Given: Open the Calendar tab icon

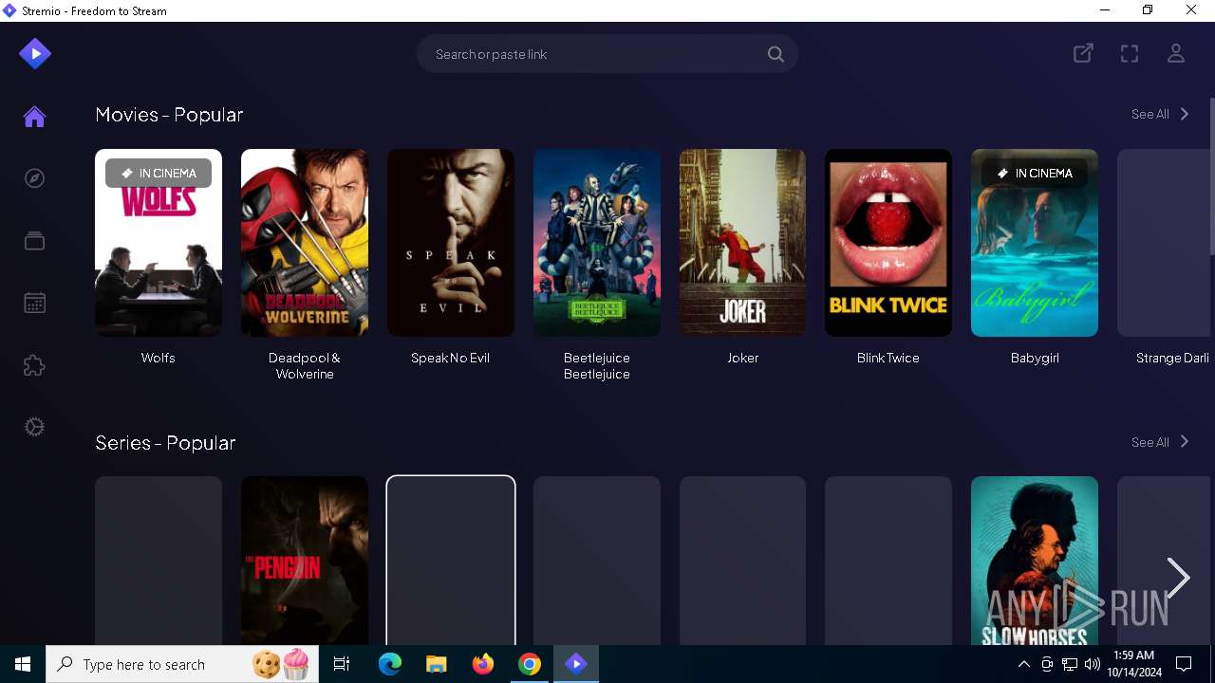Looking at the screenshot, I should [35, 304].
